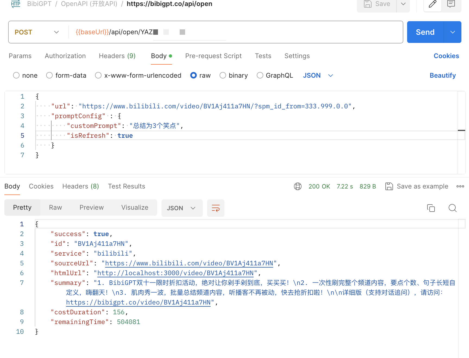
Task: Open the htmlUrl localhost link in response
Action: 175,273
